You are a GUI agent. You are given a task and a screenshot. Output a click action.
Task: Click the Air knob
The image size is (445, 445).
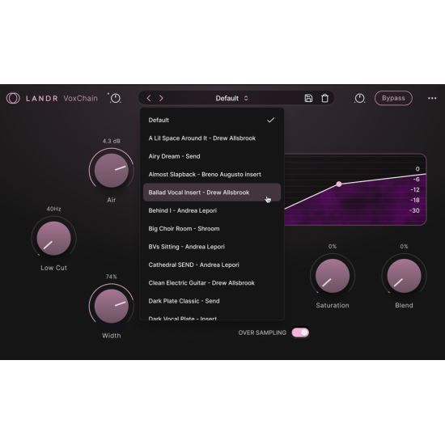[112, 171]
